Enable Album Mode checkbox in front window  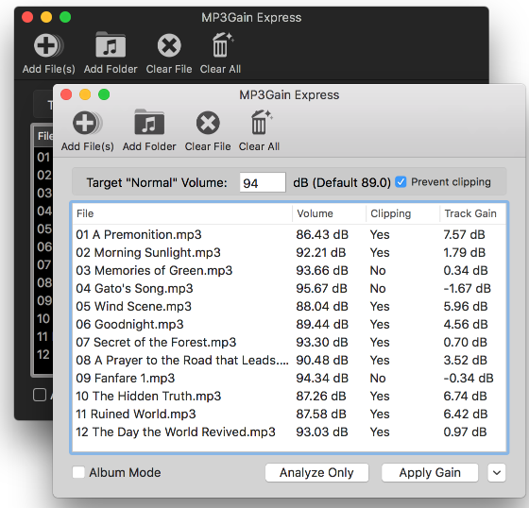tap(78, 472)
